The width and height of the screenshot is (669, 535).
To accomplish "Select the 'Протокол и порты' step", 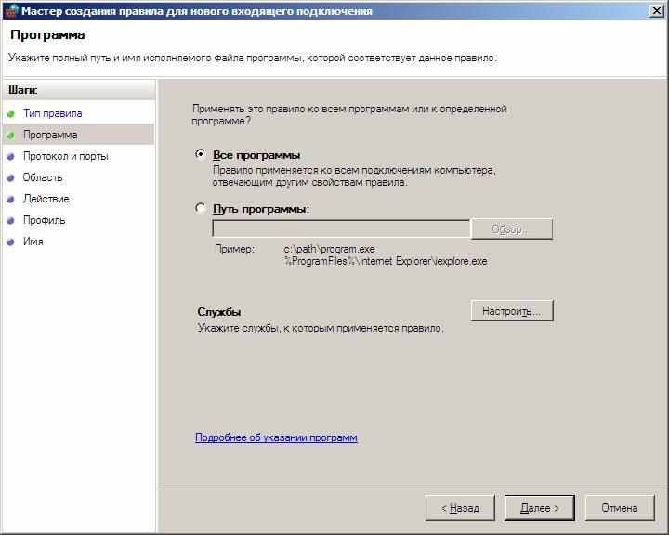I will [66, 156].
